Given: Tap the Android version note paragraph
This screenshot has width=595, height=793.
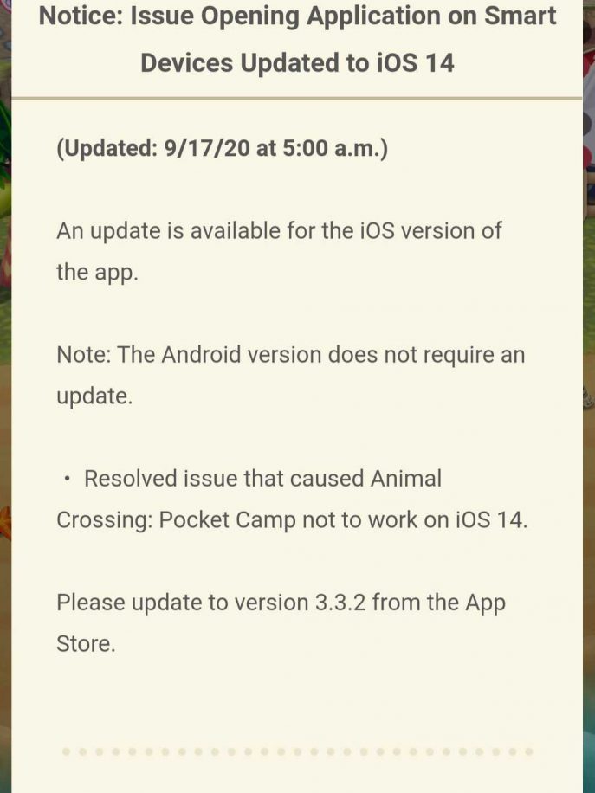Looking at the screenshot, I should pyautogui.click(x=291, y=375).
